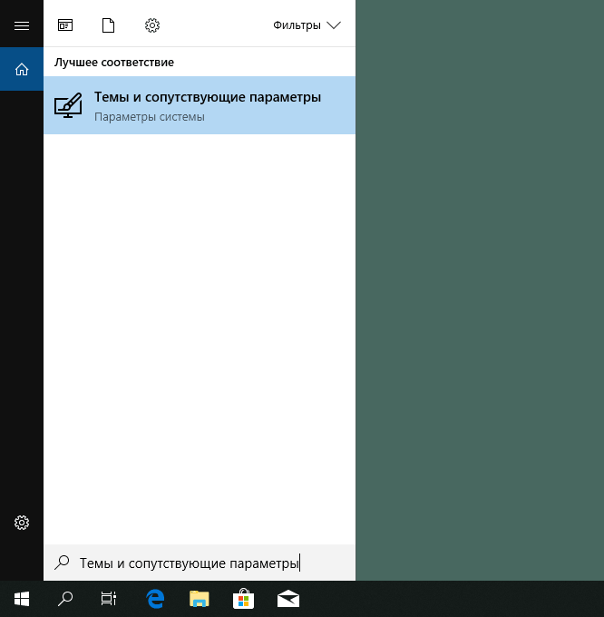
Task: Filter results by Settings gear icon
Action: pos(152,25)
